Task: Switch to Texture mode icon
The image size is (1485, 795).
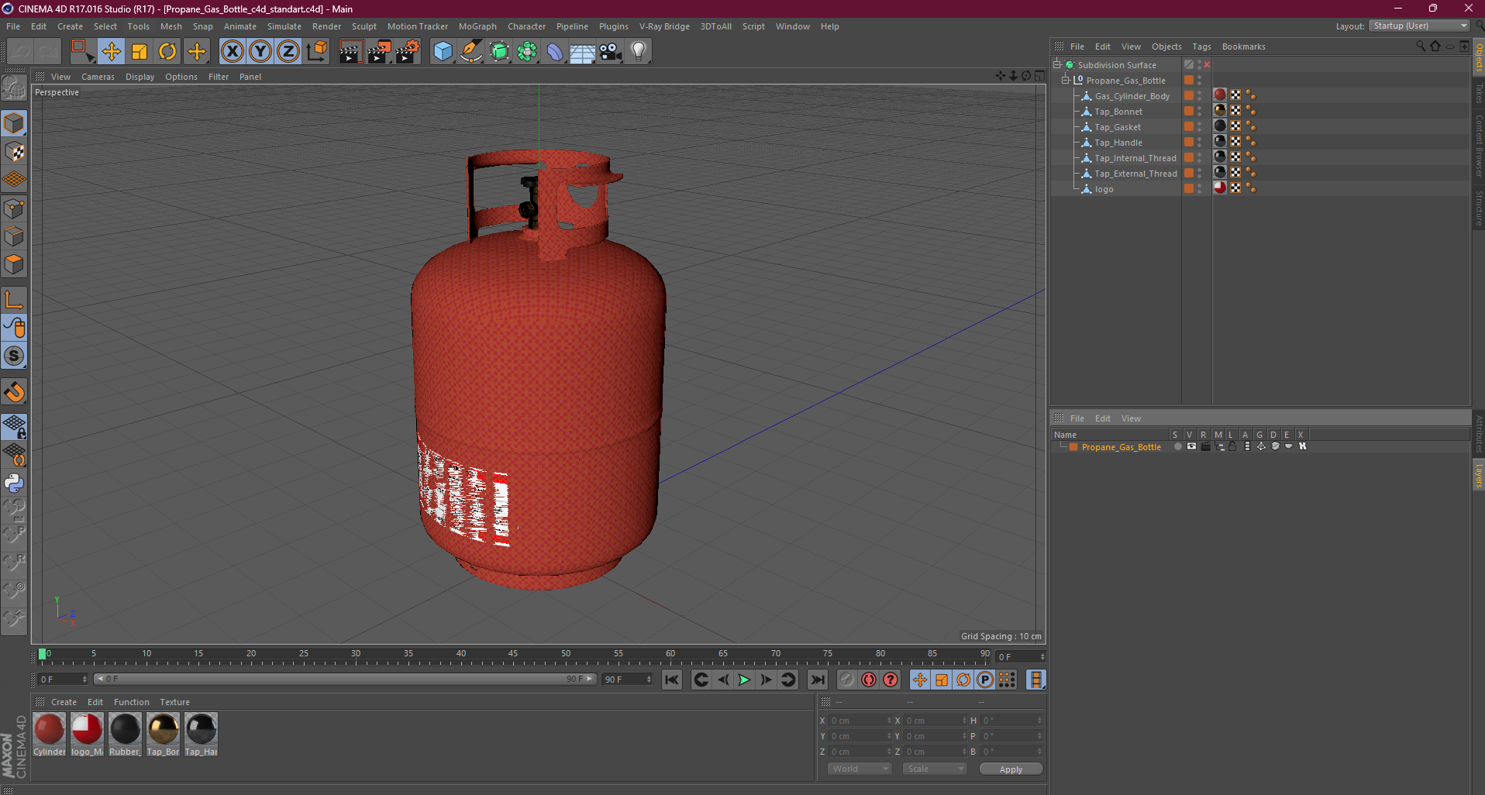Action: 14,151
